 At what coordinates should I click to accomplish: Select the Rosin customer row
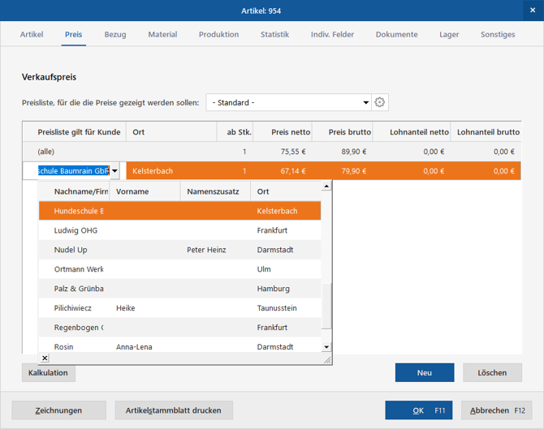(x=179, y=345)
